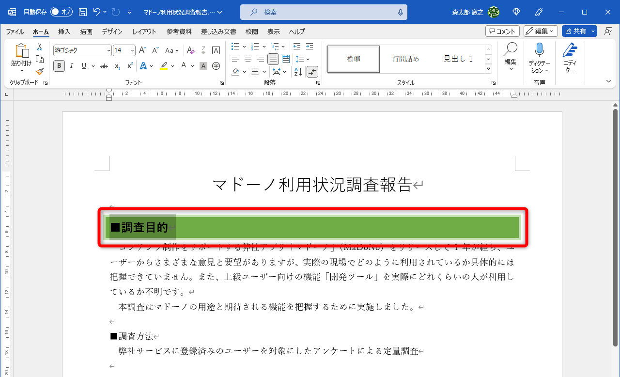The image size is (620, 377).
Task: Toggle bold formatting off
Action: [59, 65]
